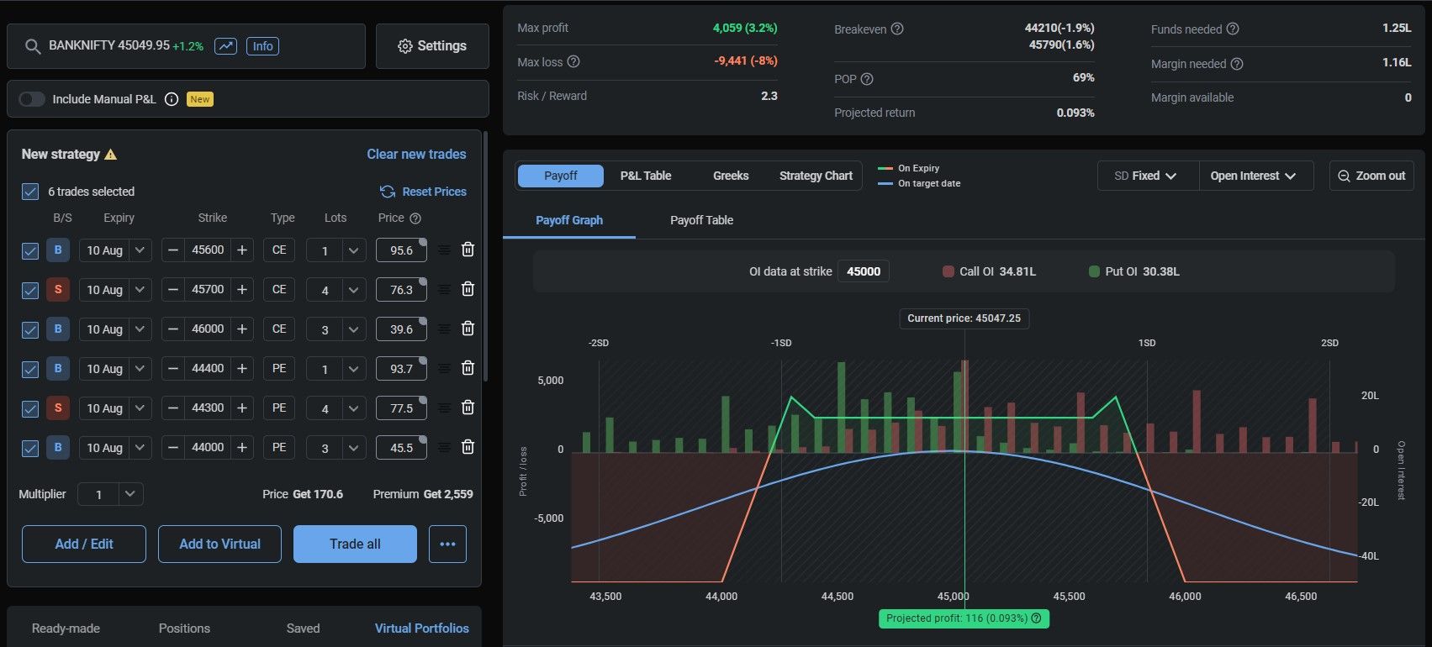This screenshot has width=1432, height=647.
Task: Uncheck the 44000 PE trade checkbox
Action: pos(30,448)
